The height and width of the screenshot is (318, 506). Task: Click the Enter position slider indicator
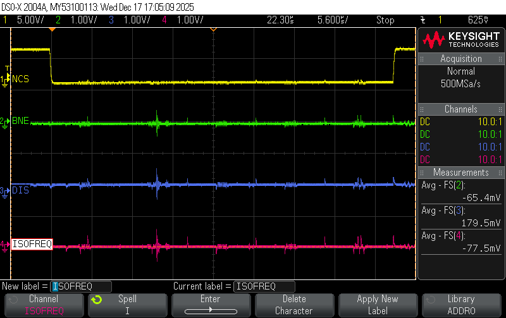coord(211,311)
